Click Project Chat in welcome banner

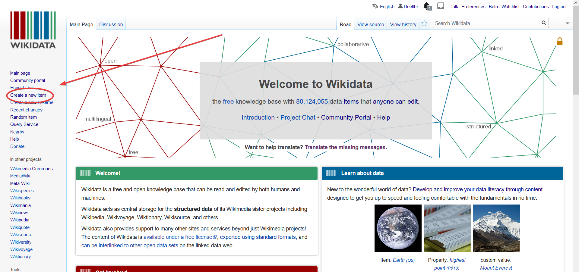(x=298, y=117)
